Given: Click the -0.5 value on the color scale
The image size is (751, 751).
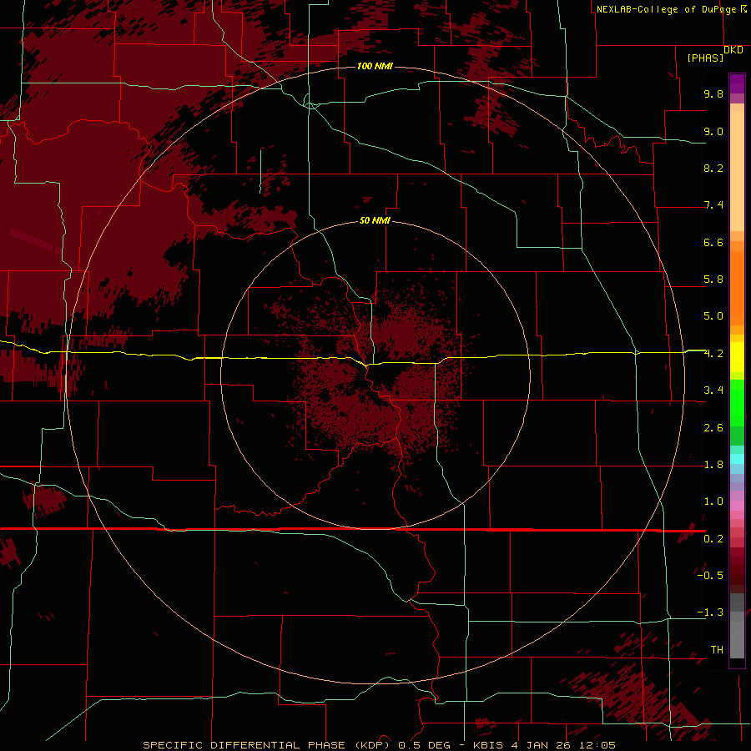Looking at the screenshot, I should coord(710,576).
